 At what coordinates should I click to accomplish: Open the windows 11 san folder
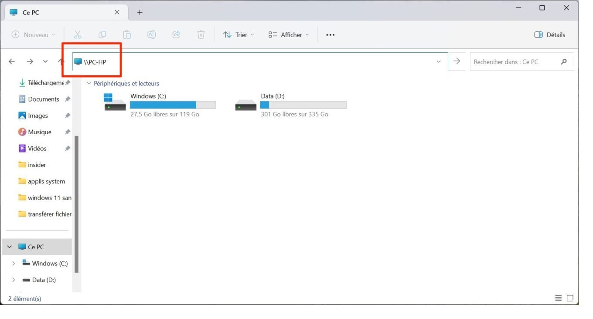(x=45, y=198)
